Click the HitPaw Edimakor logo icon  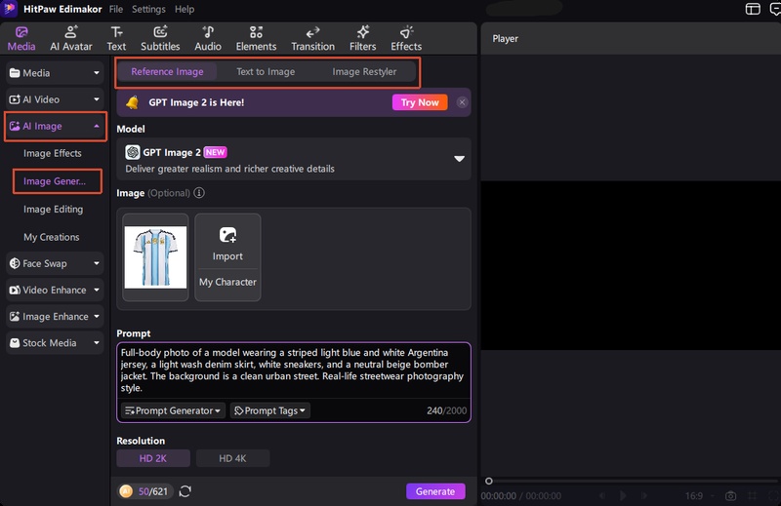(x=10, y=9)
